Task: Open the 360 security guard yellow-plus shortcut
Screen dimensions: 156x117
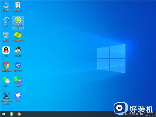Action: (x=18, y=37)
